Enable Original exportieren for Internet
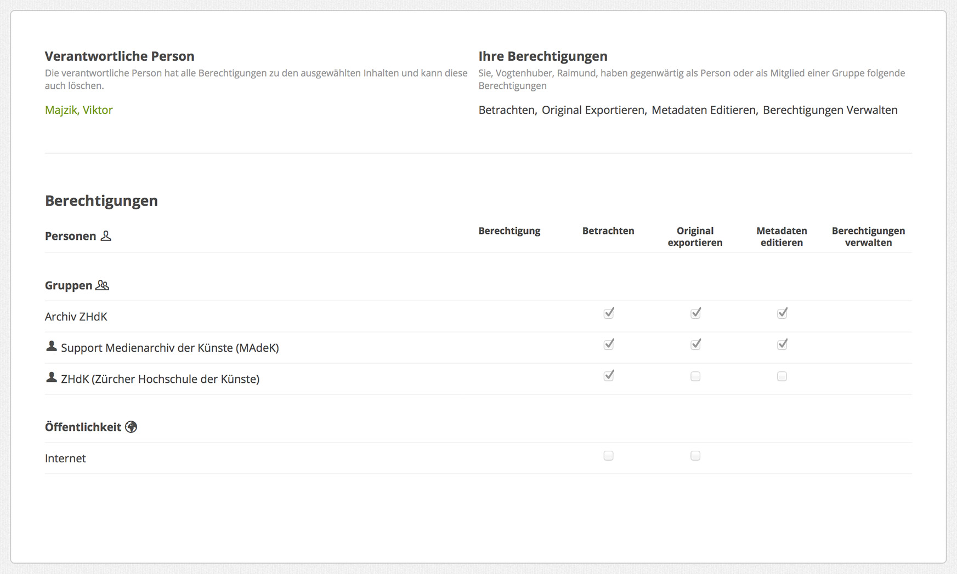This screenshot has height=574, width=957. click(x=695, y=456)
